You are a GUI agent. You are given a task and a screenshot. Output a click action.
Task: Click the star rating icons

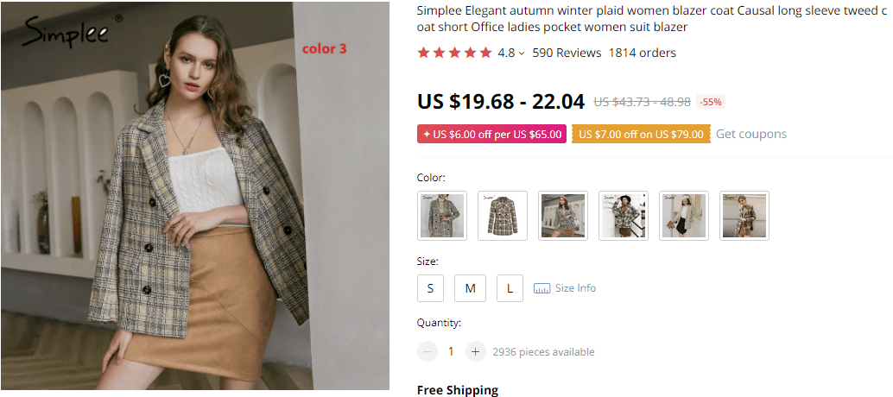[x=454, y=53]
